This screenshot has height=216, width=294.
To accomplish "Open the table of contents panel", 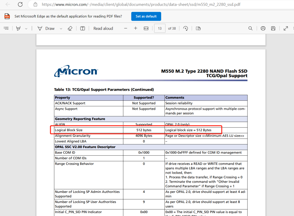I will (6, 28).
